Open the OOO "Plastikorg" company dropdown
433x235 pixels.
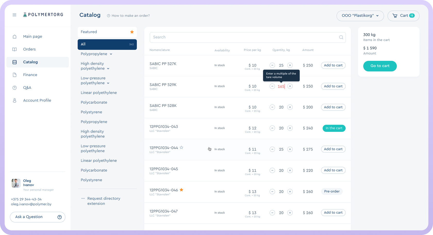(x=360, y=16)
